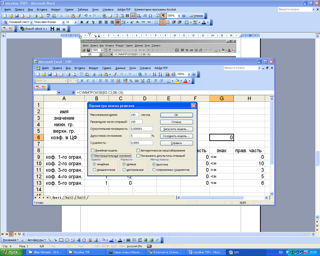This screenshot has width=320, height=256.
Task: Click the Currency style icon in Excel
Action: point(125,81)
